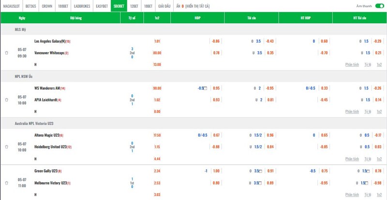Open 1x2 link for WS Wanderers match

[x=379, y=112]
